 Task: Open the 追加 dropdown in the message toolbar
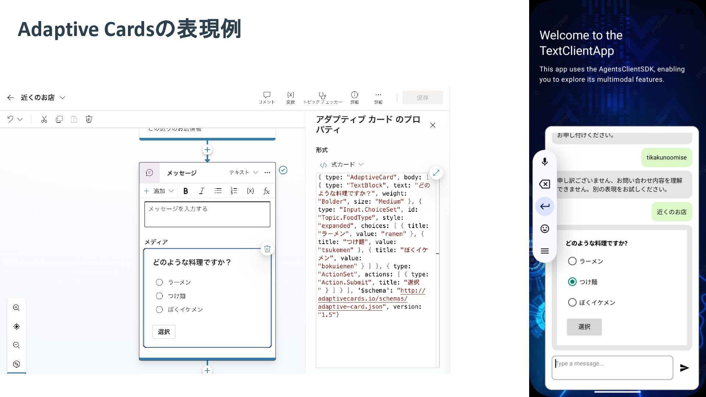[159, 191]
